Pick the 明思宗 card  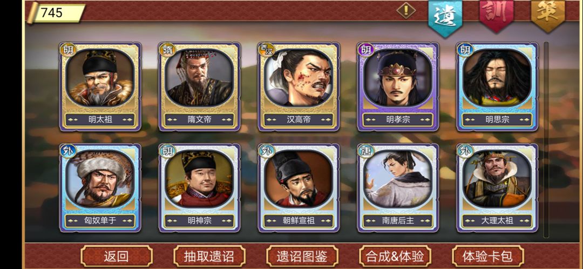click(x=498, y=86)
